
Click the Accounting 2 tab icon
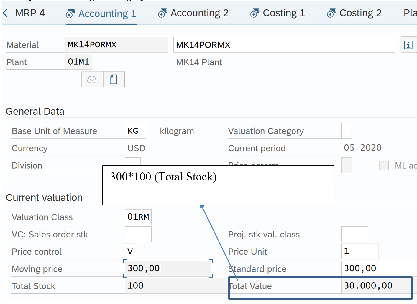162,13
